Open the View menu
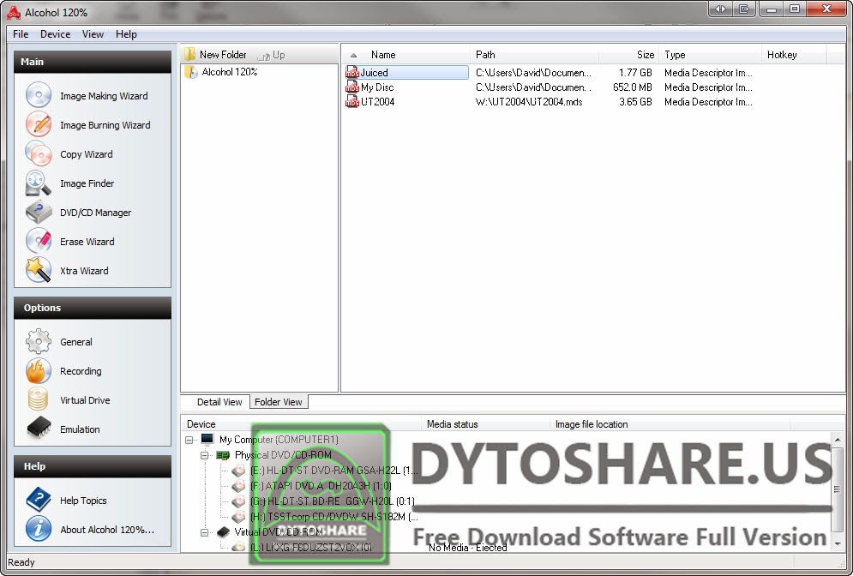The height and width of the screenshot is (576, 853). 93,33
